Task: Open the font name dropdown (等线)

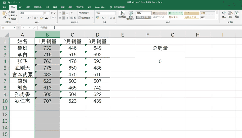Action: (x=31, y=13)
